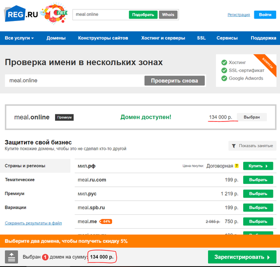Expand the Все услуги dropdown menu
This screenshot has height=267, width=280.
[19, 38]
